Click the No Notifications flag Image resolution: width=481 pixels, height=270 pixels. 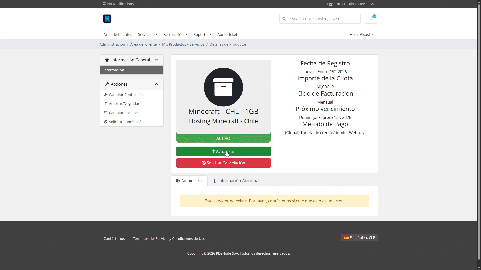118,4
